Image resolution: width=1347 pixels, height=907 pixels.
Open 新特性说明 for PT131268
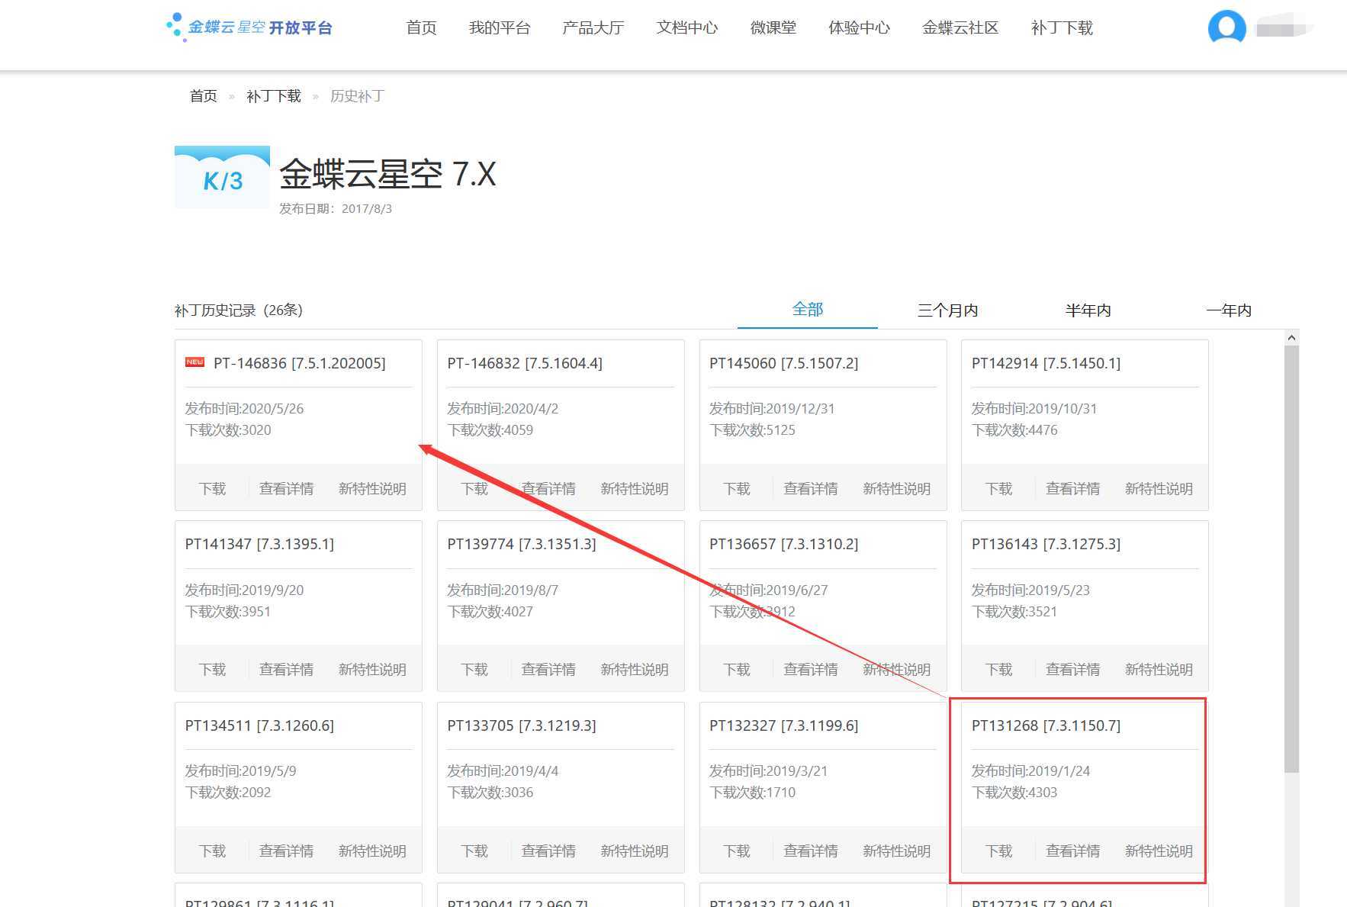point(1159,851)
